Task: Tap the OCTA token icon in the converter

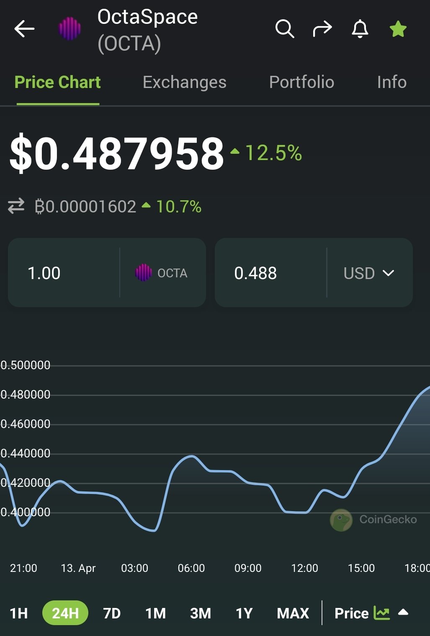Action: [144, 273]
